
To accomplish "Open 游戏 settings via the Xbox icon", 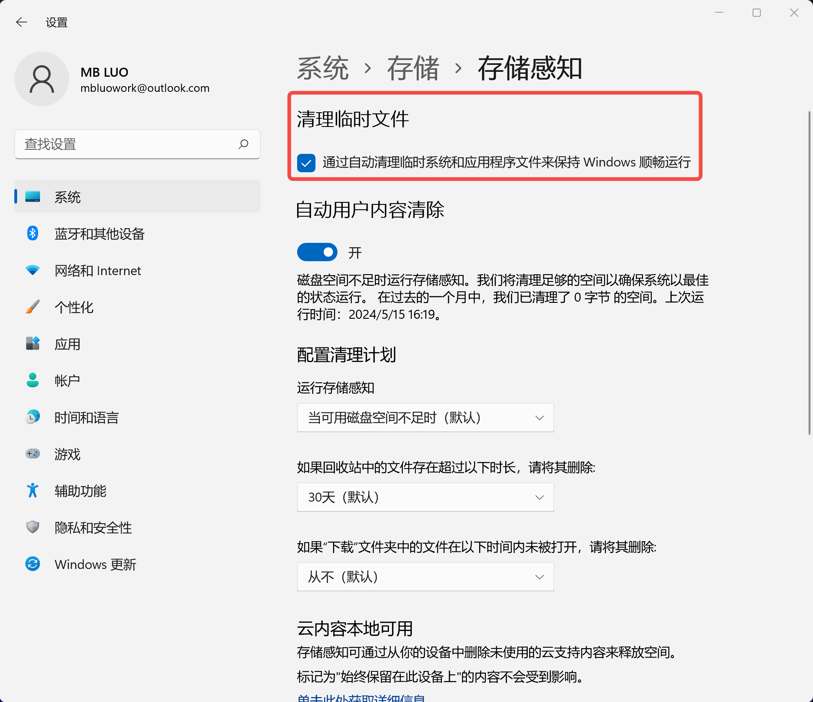I will pos(32,454).
